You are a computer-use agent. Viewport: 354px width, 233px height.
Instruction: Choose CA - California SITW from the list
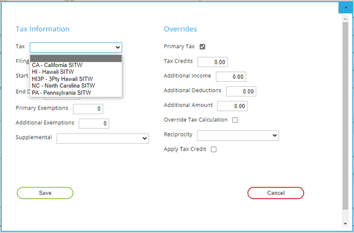[x=76, y=65]
